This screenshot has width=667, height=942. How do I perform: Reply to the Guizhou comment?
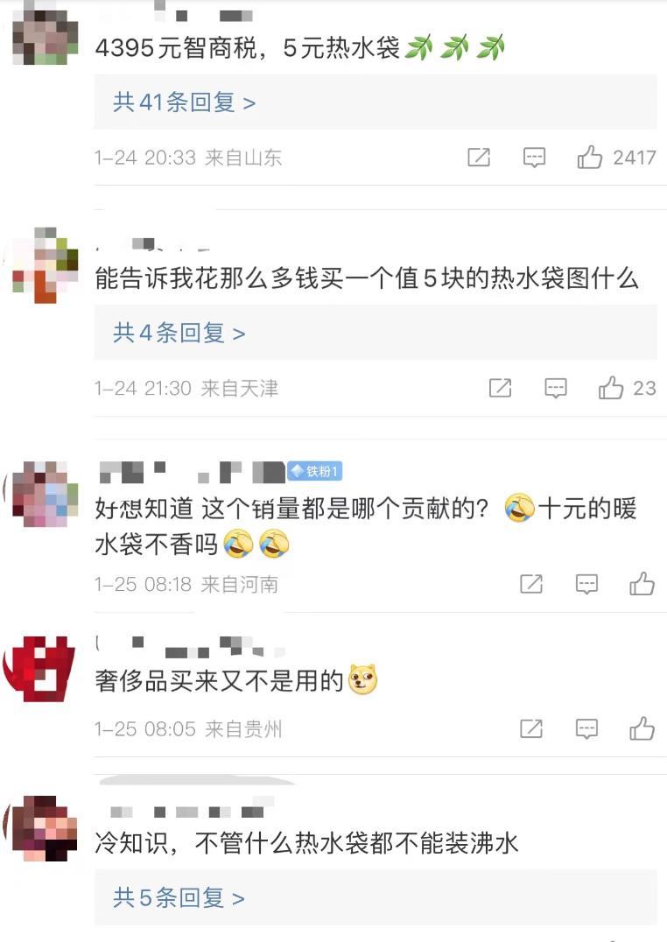click(x=586, y=728)
